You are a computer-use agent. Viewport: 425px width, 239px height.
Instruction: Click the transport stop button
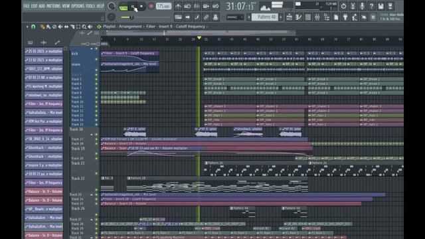(x=141, y=6)
